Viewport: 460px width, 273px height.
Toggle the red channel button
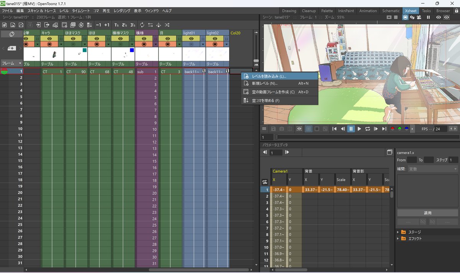(392, 129)
